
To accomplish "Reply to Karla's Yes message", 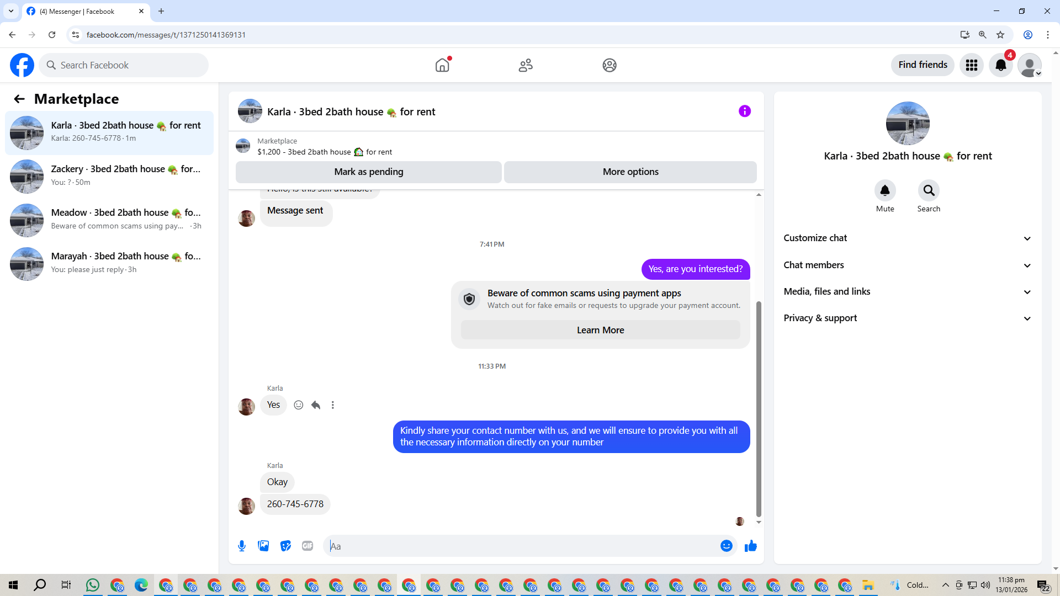I will (x=316, y=405).
